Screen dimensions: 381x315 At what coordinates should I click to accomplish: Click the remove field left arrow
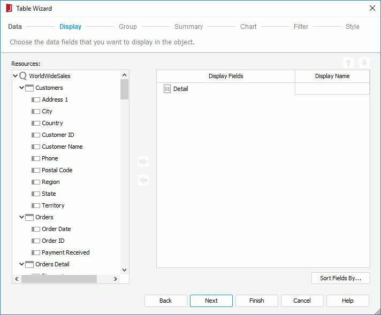click(x=143, y=180)
